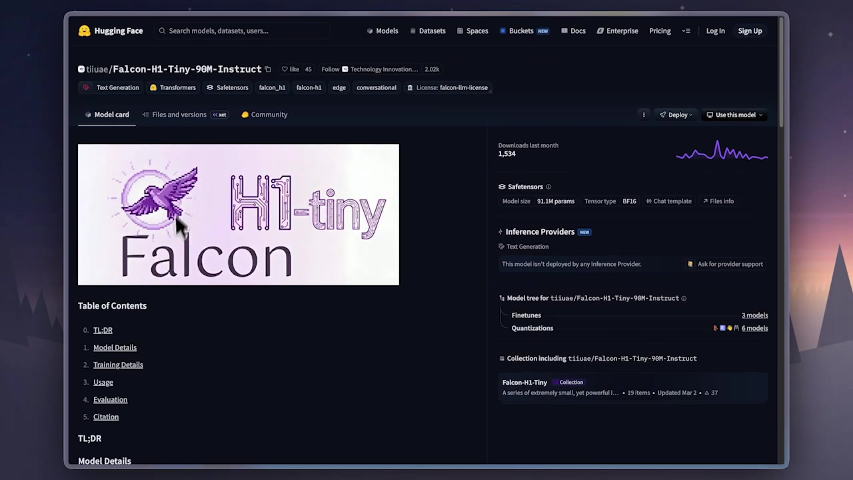The height and width of the screenshot is (480, 853).
Task: Click the License falcon-llm-license tag
Action: pos(447,87)
